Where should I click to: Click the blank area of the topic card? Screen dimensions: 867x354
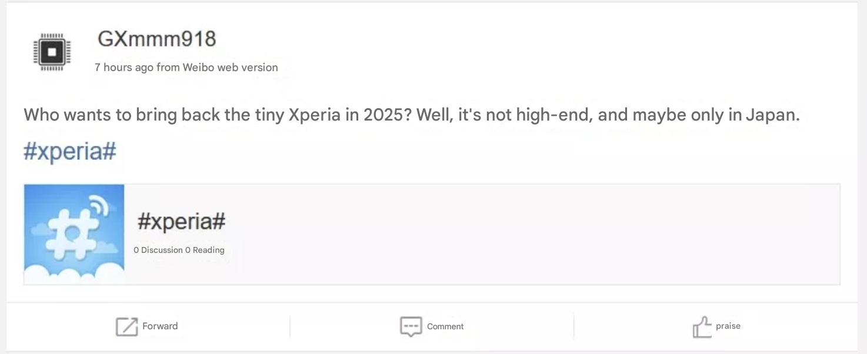[529, 235]
